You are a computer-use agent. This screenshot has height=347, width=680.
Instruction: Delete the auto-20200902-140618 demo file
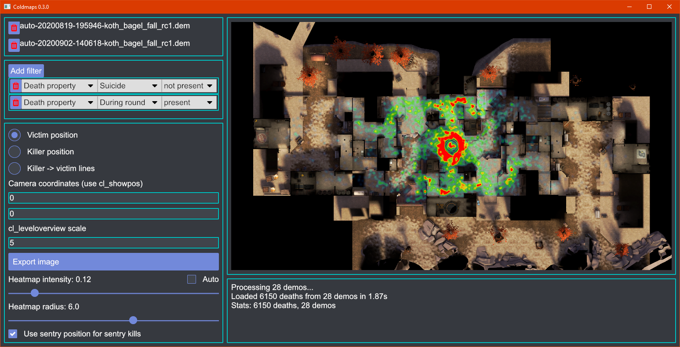click(14, 45)
